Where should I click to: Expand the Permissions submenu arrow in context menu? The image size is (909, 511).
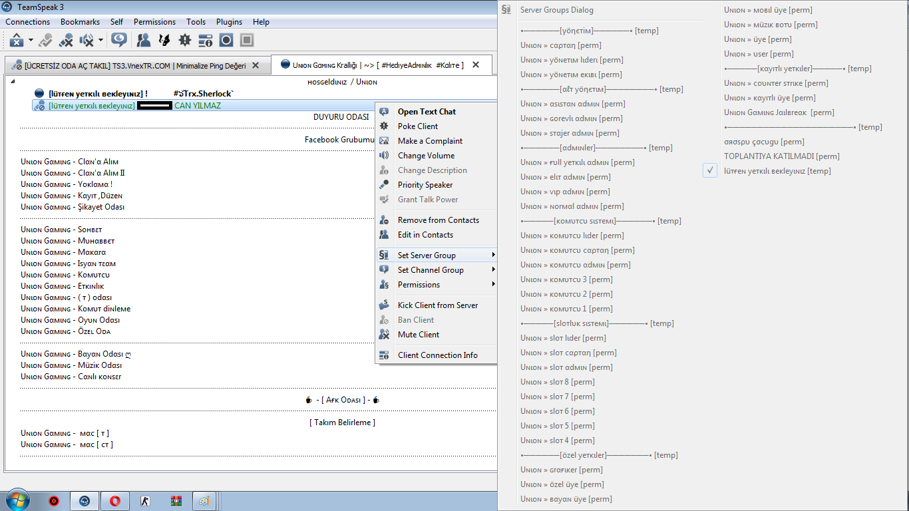(493, 284)
